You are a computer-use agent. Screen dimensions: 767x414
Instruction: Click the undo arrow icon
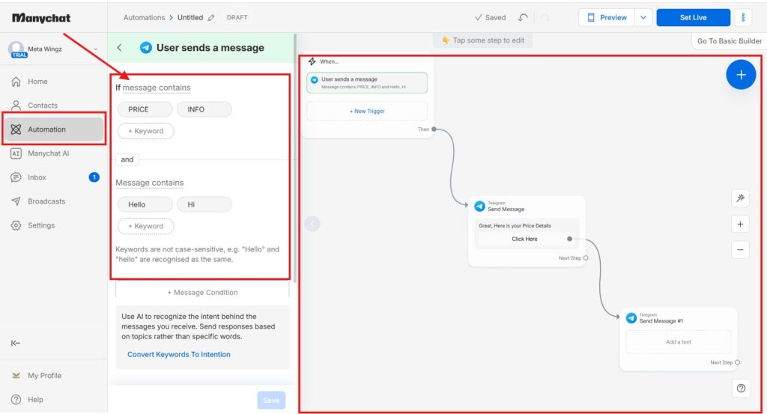[x=523, y=18]
